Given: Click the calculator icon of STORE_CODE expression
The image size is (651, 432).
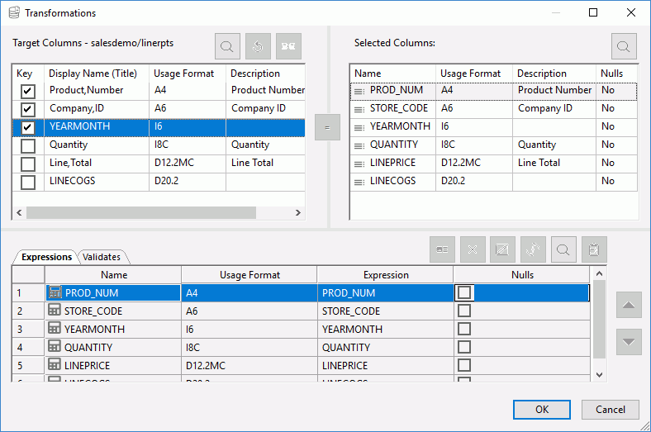Looking at the screenshot, I should [55, 310].
